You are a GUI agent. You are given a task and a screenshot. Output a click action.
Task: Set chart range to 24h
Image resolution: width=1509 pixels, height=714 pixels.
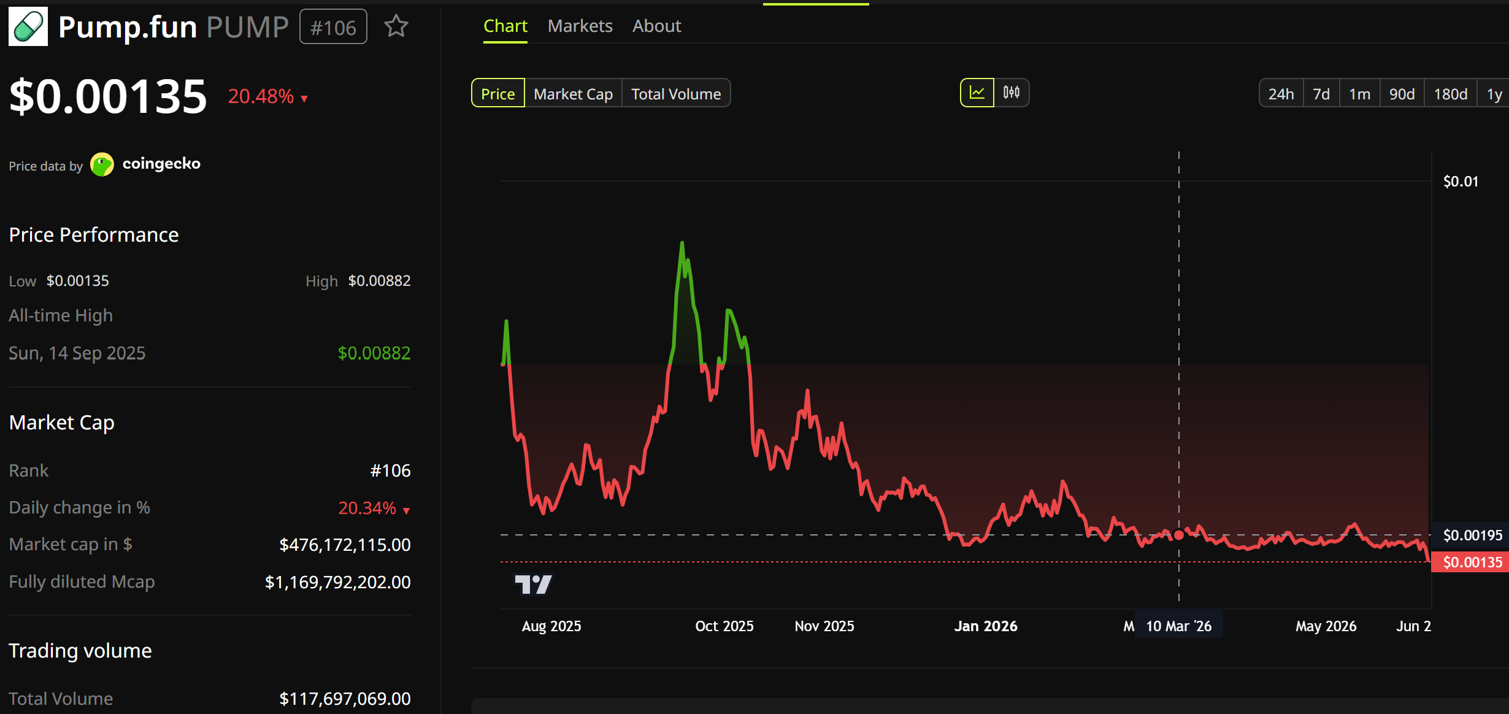1281,94
